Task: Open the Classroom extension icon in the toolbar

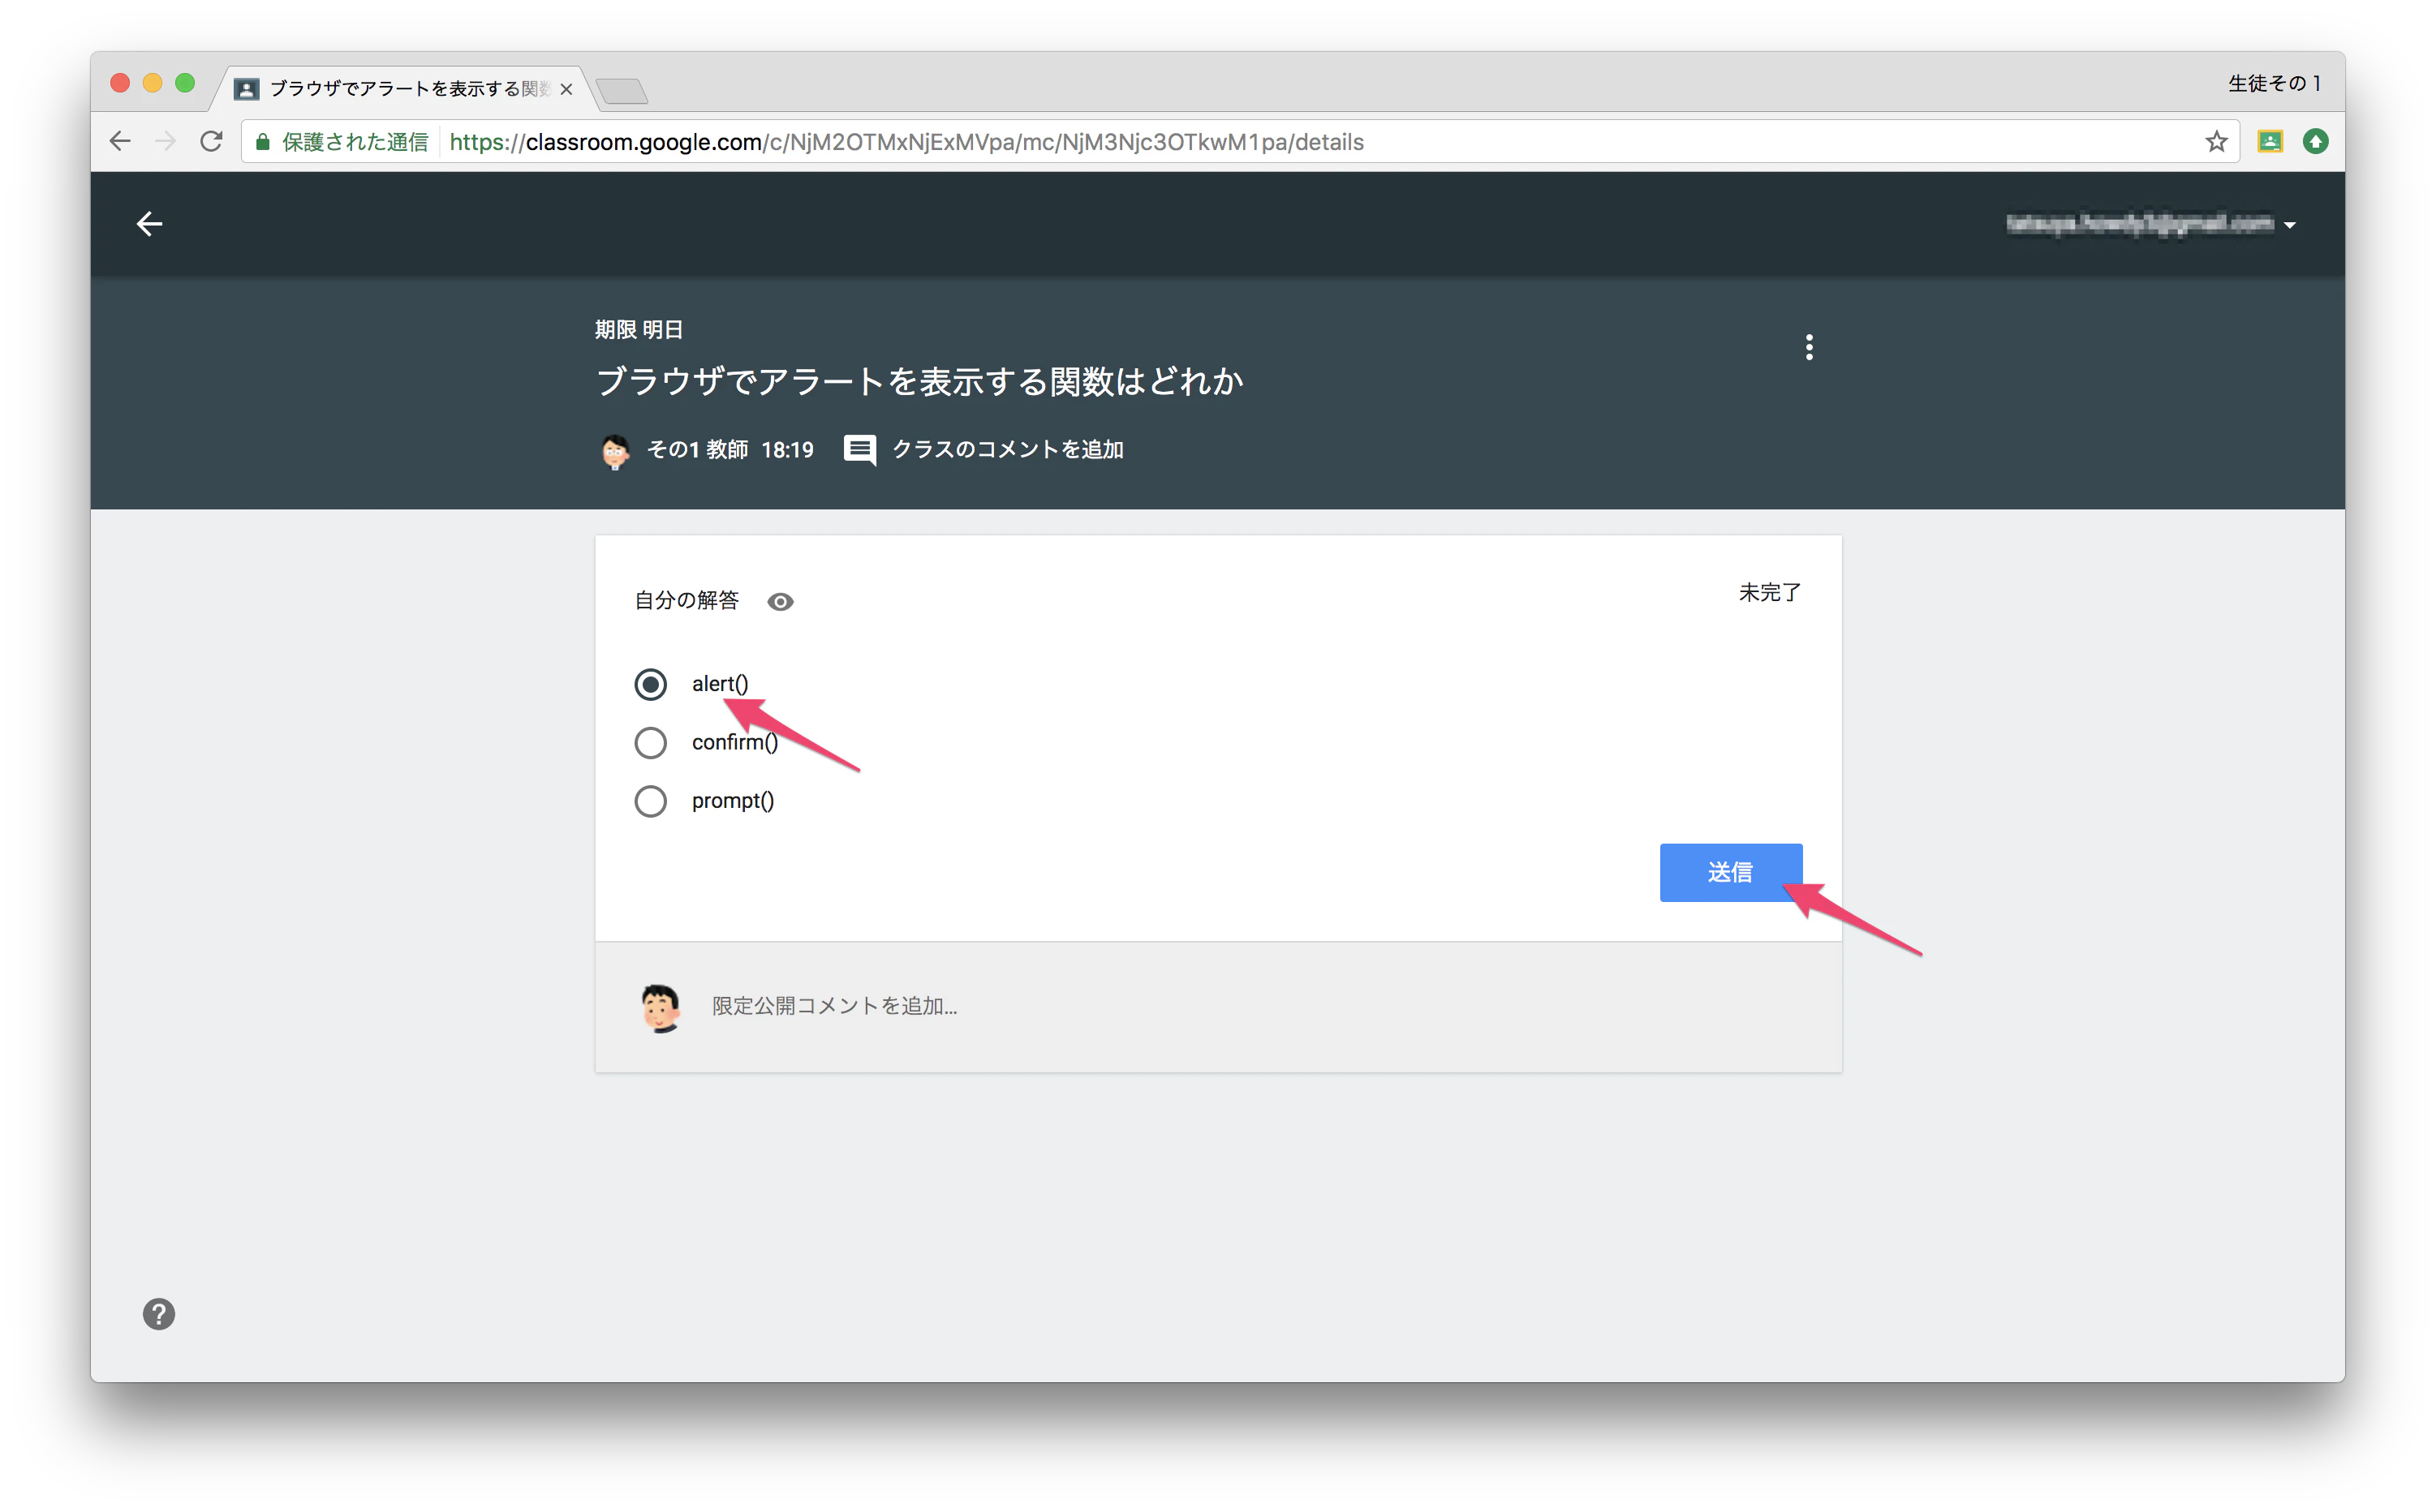Action: (x=2270, y=142)
